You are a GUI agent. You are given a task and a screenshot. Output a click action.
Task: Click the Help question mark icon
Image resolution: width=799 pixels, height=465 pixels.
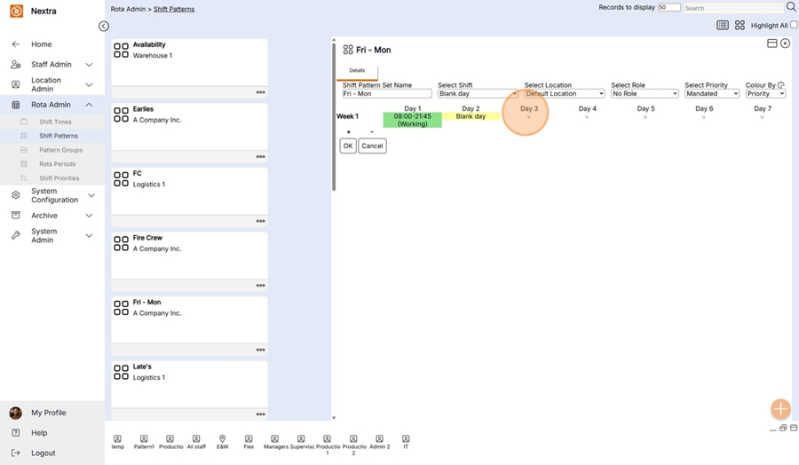coord(16,433)
